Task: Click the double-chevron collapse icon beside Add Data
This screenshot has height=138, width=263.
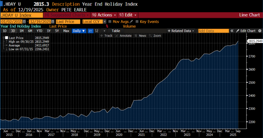Action: tap(232, 31)
